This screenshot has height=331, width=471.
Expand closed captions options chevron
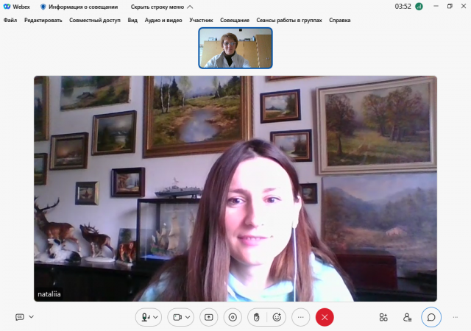(31, 316)
